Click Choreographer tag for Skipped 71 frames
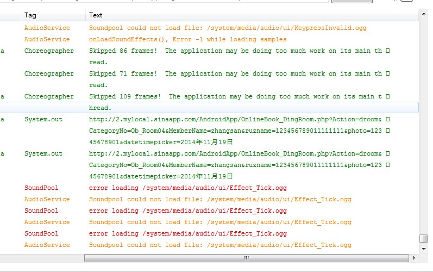 point(49,73)
